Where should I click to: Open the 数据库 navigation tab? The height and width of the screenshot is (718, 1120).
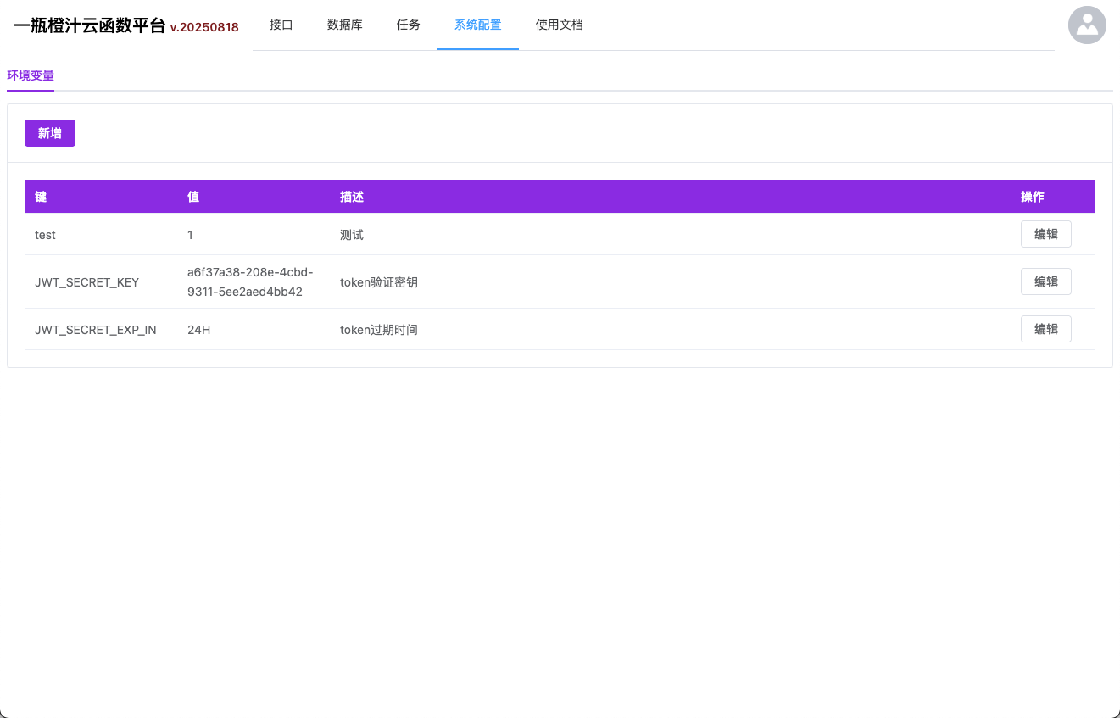(344, 25)
